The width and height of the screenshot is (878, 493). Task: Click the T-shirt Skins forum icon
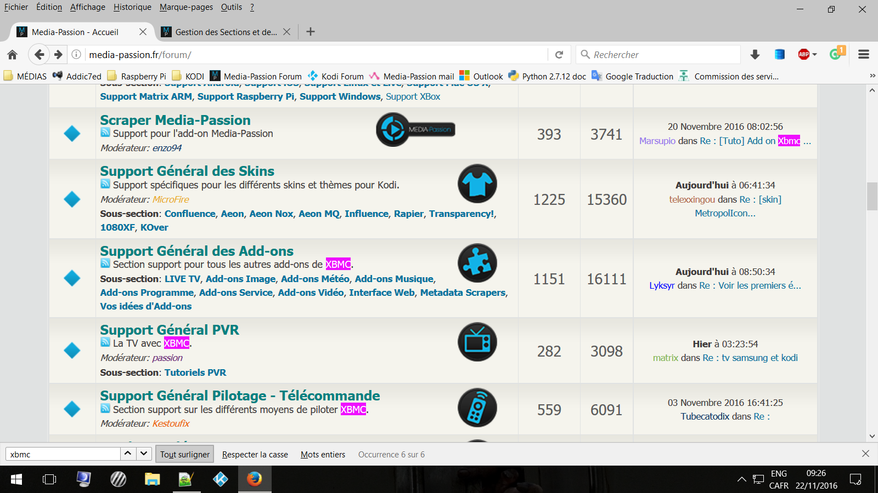coord(477,184)
